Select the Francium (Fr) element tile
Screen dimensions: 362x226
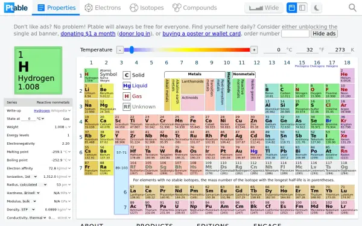91,168
